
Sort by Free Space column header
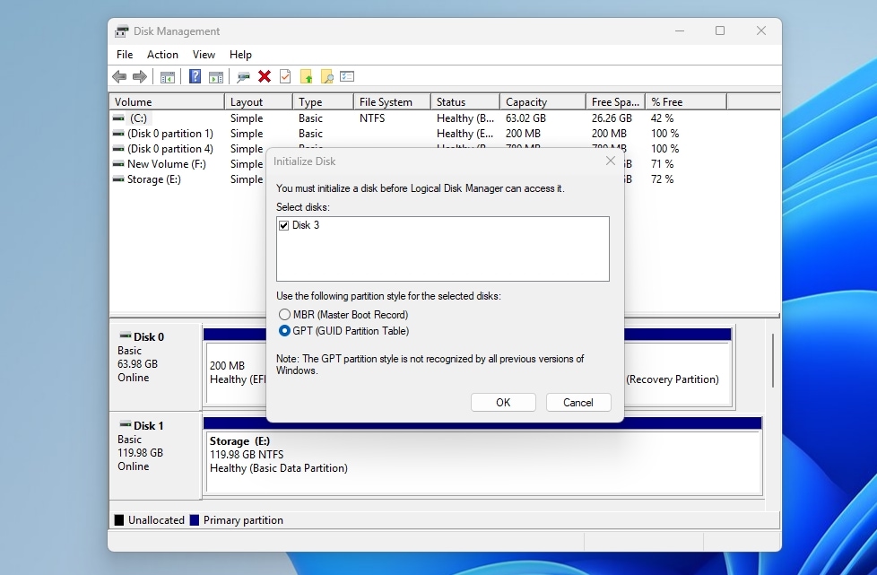[616, 101]
